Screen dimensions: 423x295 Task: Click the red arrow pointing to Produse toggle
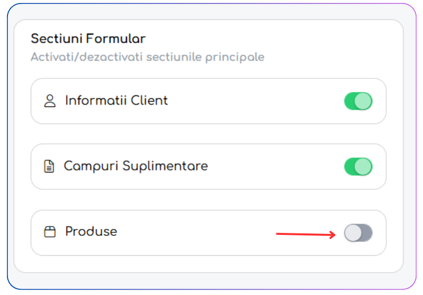coord(306,234)
